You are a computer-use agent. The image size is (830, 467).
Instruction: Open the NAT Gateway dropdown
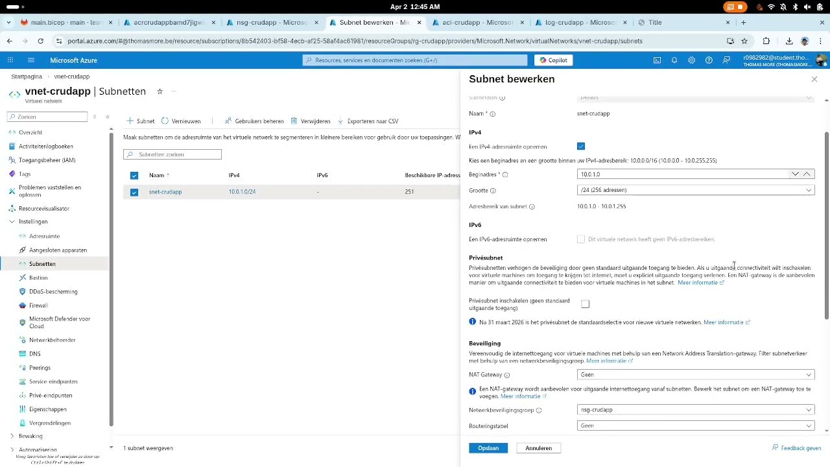point(696,375)
